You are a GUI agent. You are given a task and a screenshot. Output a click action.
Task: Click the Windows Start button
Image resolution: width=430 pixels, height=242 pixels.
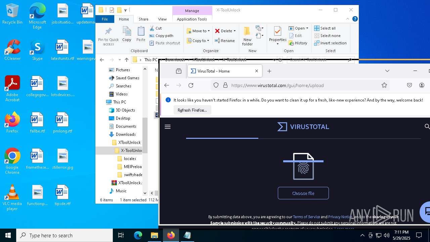pos(8,235)
